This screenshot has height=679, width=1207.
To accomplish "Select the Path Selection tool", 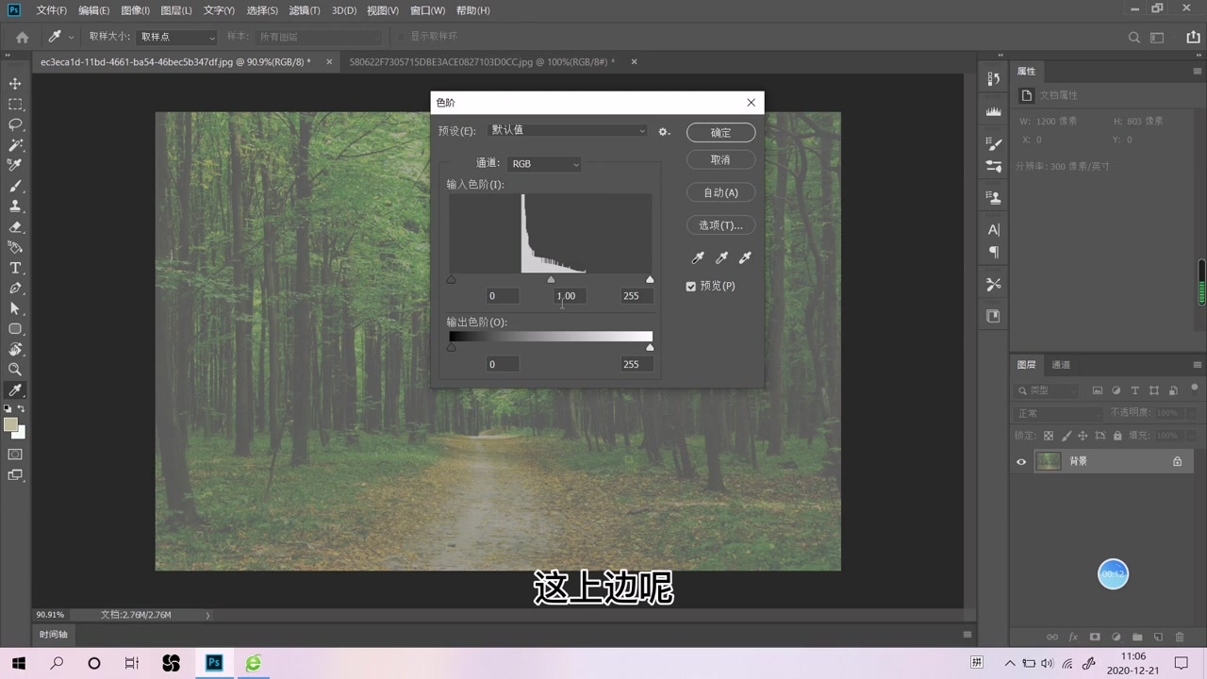I will (x=15, y=308).
